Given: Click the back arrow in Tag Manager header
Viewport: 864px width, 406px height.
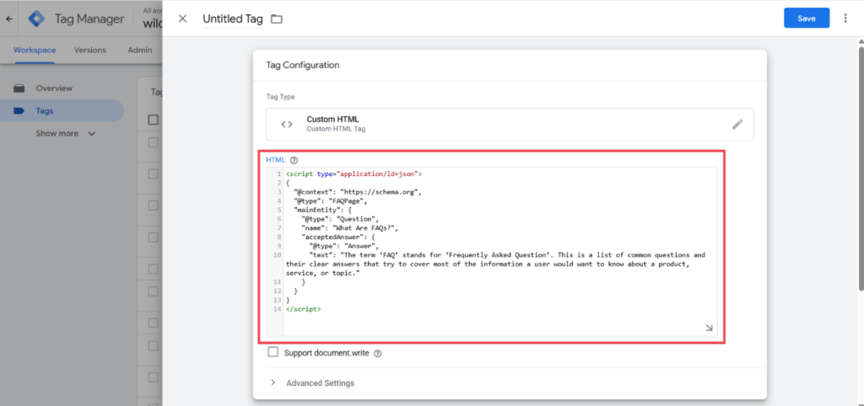Looking at the screenshot, I should tap(8, 19).
